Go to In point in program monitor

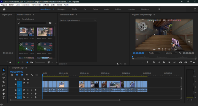[x=154, y=62]
